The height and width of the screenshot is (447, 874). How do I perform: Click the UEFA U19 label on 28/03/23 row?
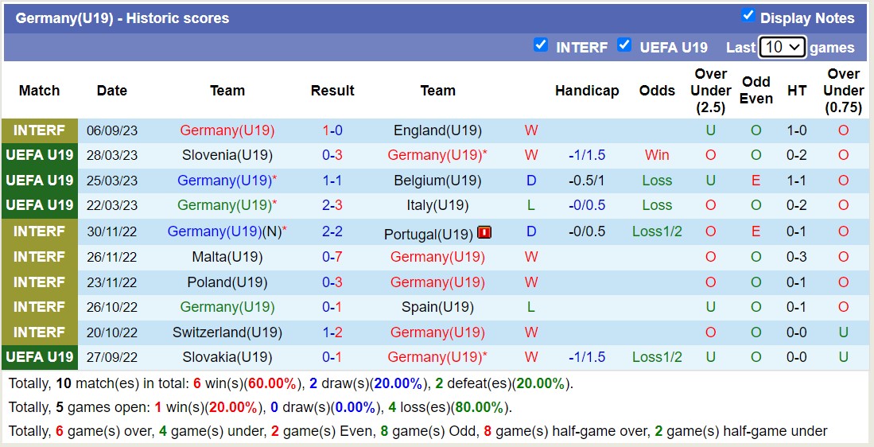coord(39,155)
